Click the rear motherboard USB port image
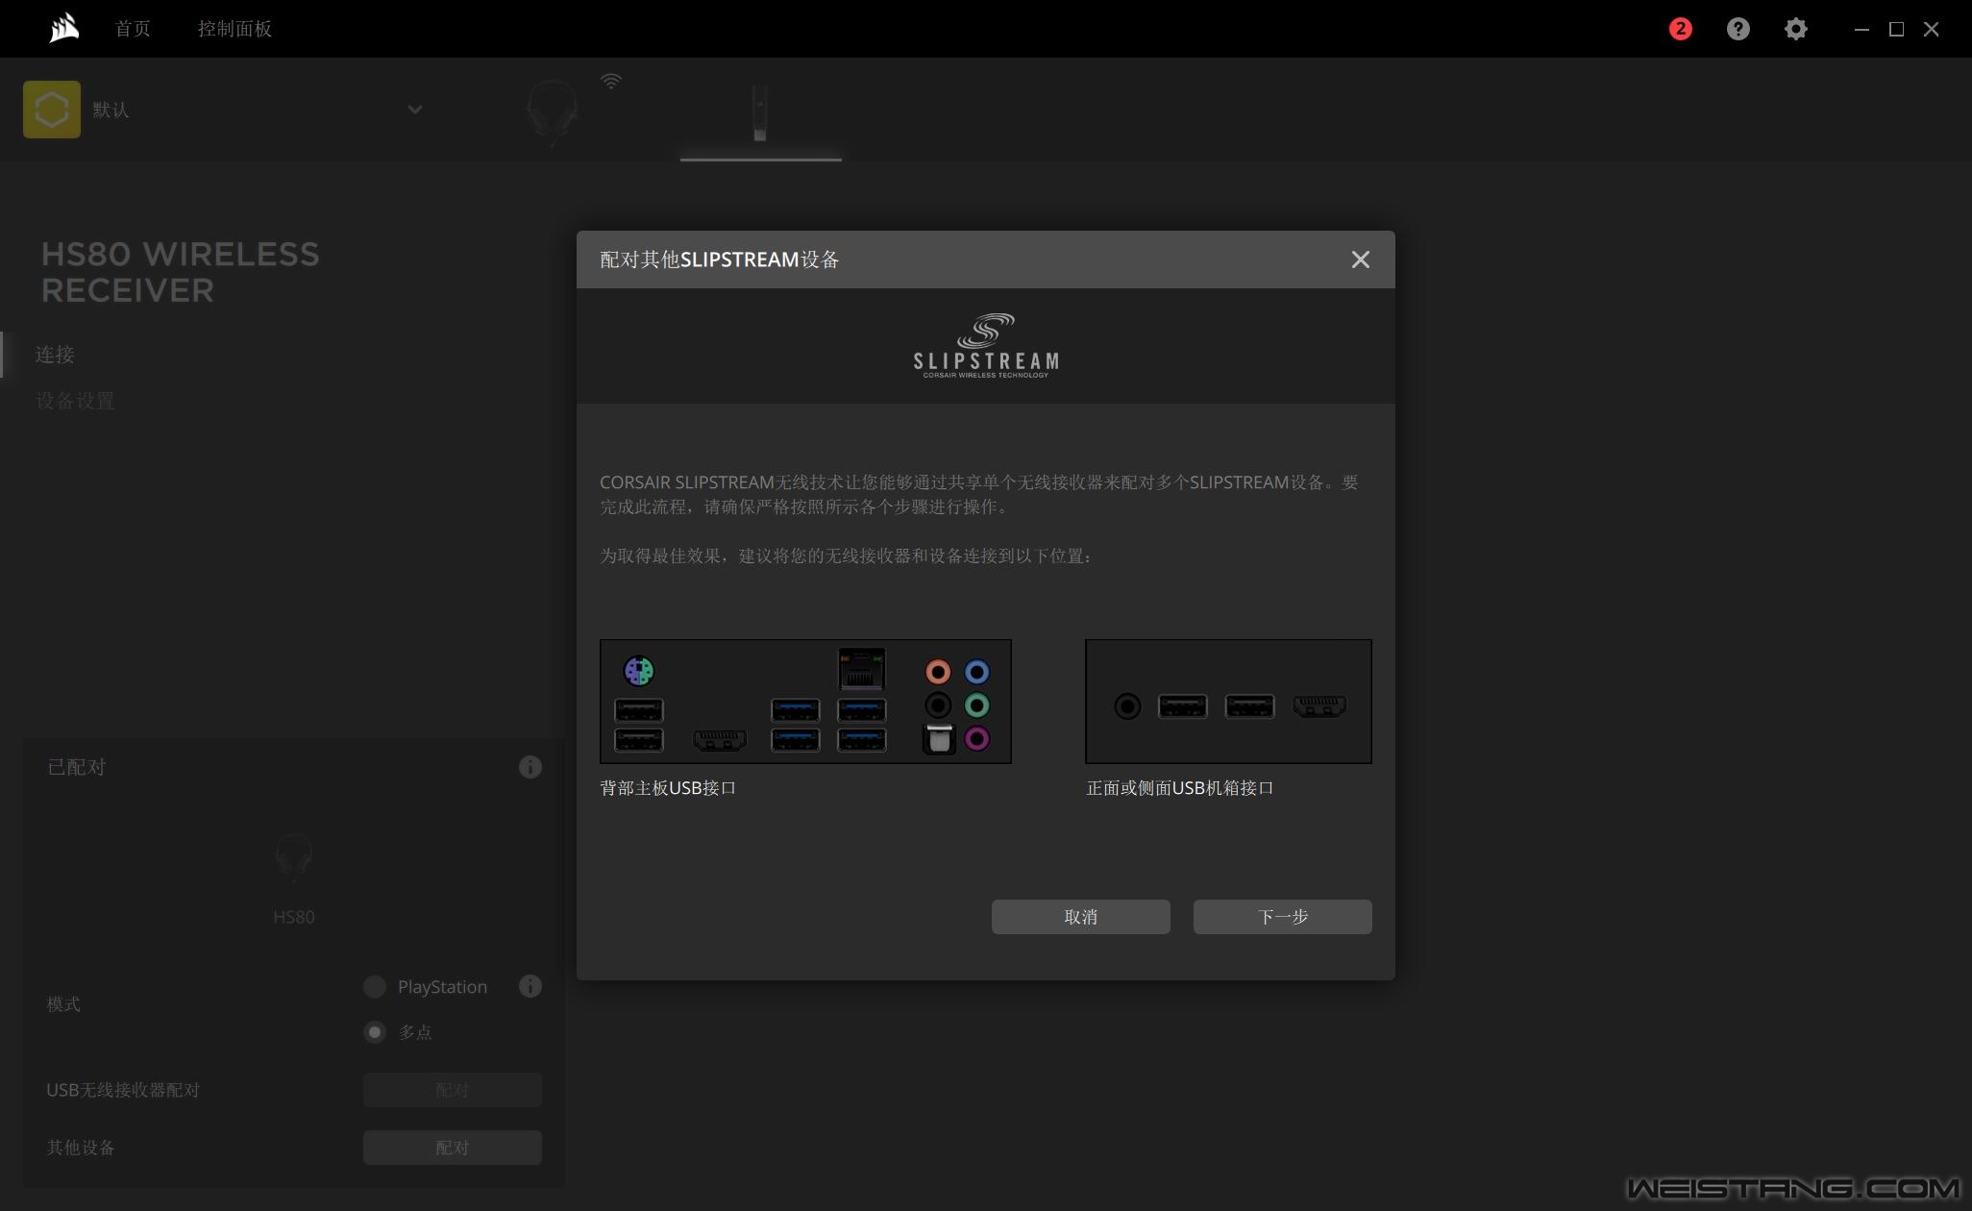 point(805,702)
